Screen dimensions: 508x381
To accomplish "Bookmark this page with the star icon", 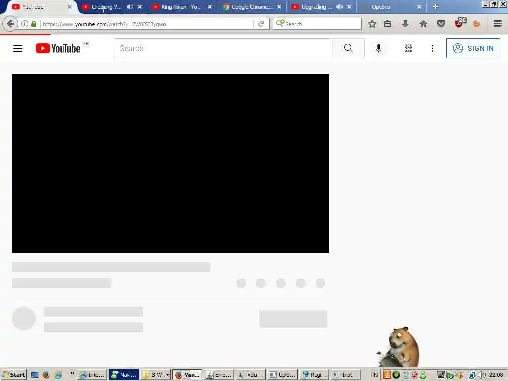I will tap(372, 24).
